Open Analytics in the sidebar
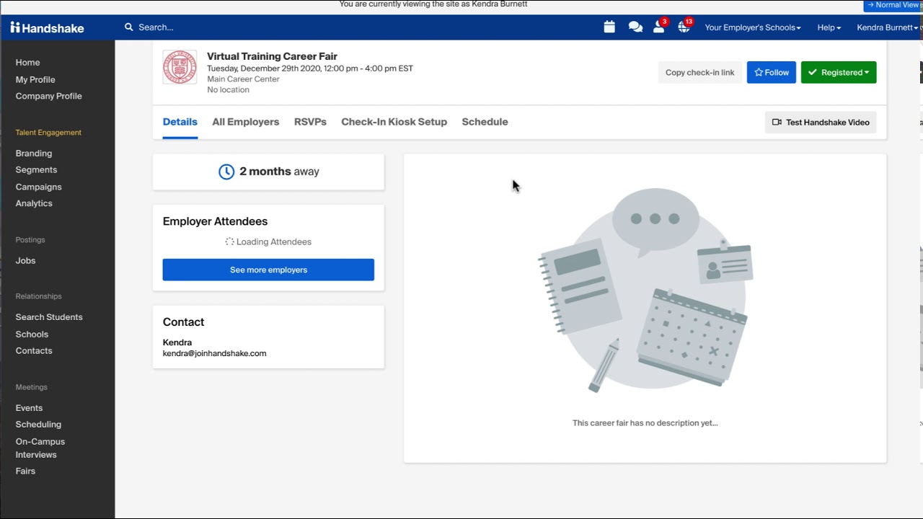 point(34,203)
